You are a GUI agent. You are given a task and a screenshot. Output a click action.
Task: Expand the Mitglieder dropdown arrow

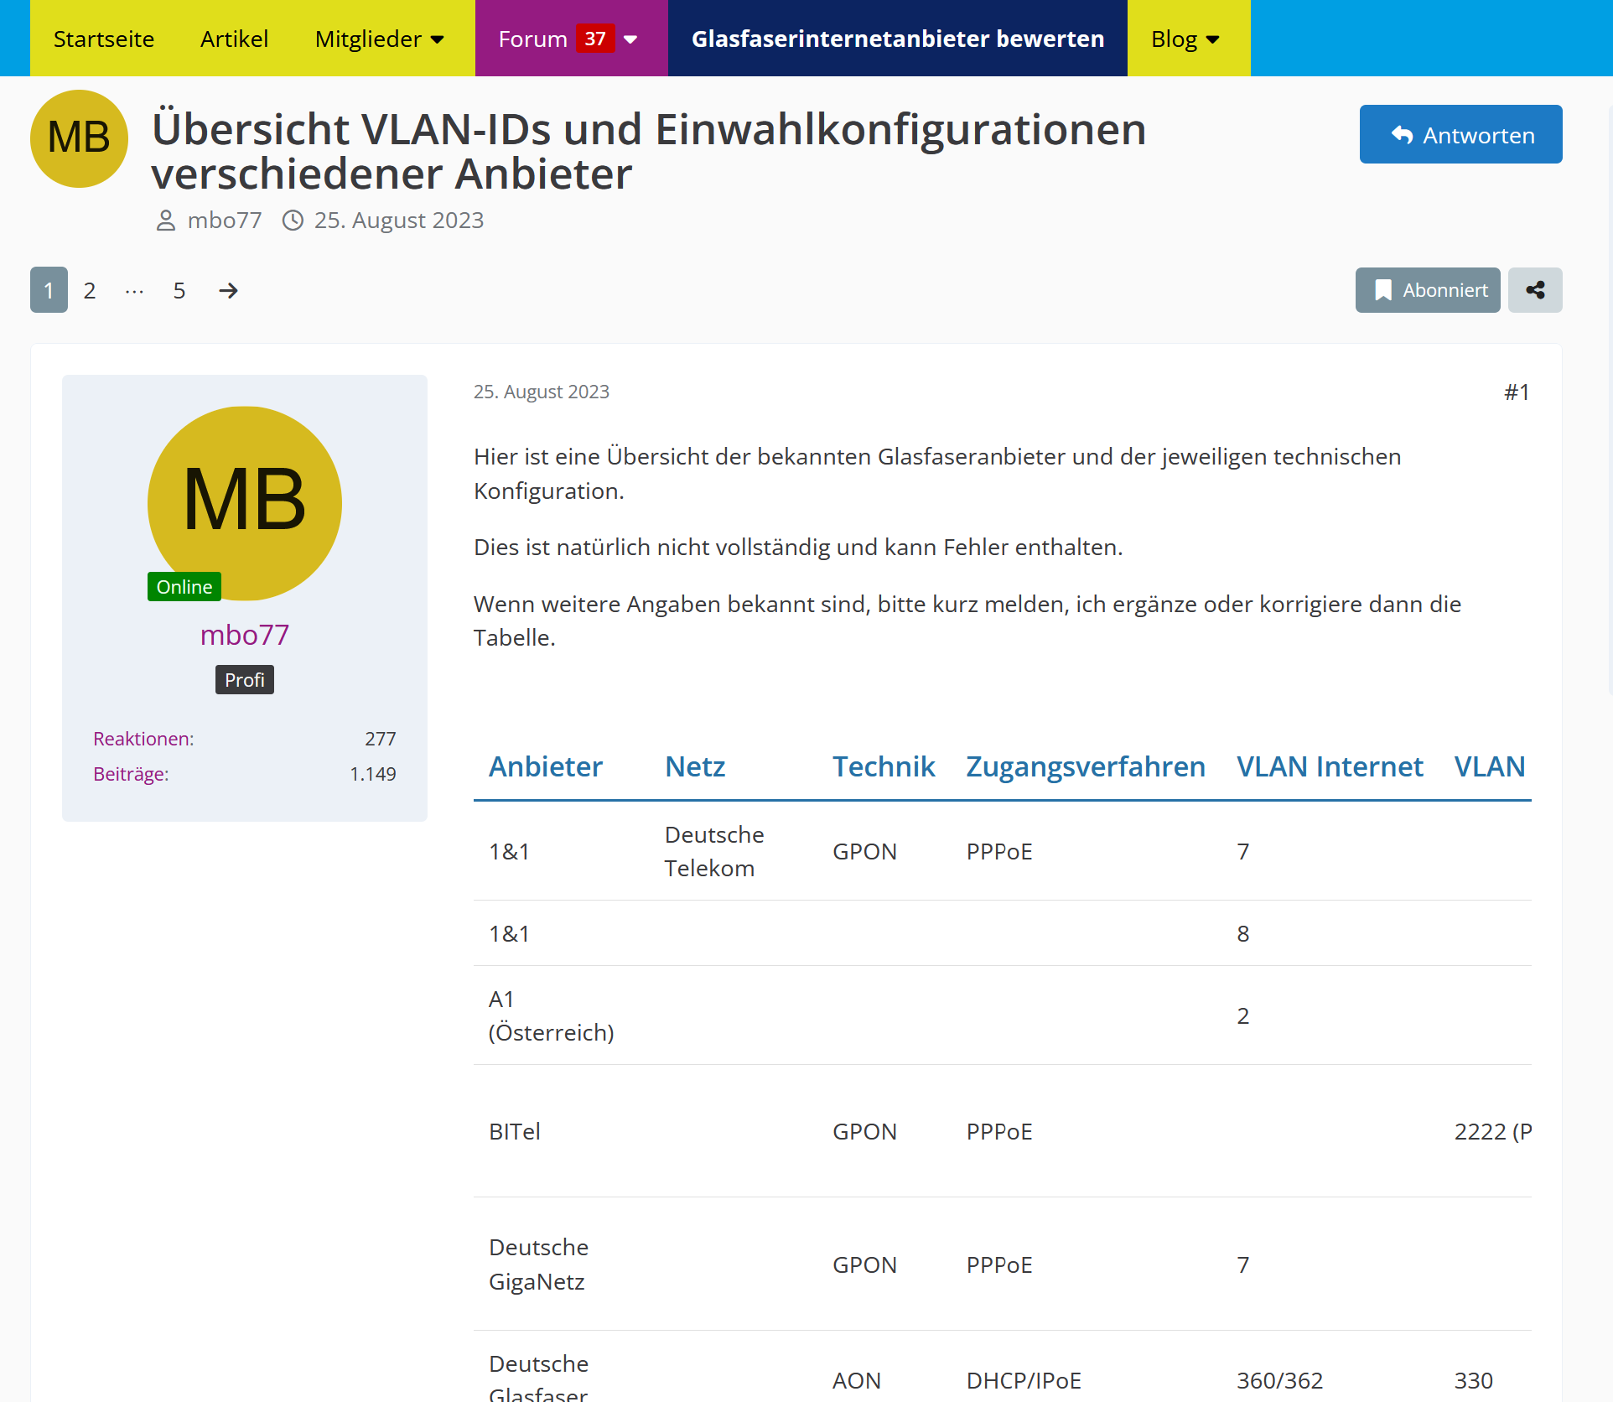pos(437,39)
